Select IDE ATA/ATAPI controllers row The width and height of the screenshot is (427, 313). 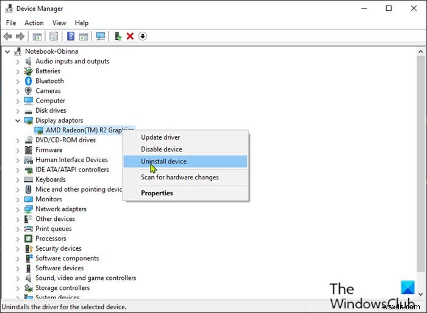coord(72,170)
